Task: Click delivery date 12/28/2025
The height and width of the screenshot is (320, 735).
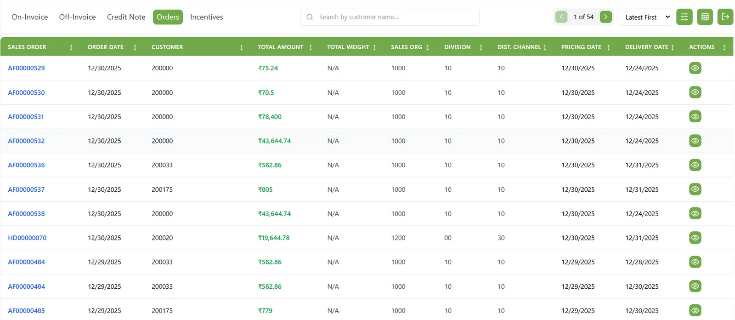Action: (642, 262)
